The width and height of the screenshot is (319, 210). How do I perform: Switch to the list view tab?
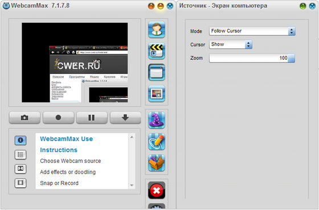pyautogui.click(x=21, y=154)
